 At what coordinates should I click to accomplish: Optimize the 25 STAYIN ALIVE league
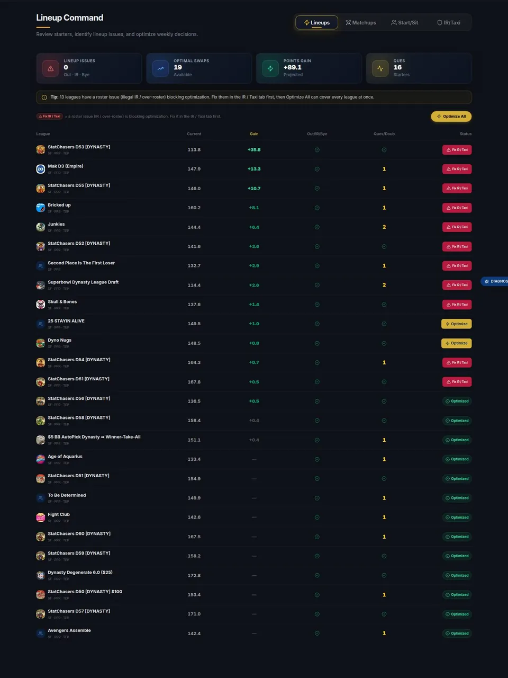click(456, 324)
